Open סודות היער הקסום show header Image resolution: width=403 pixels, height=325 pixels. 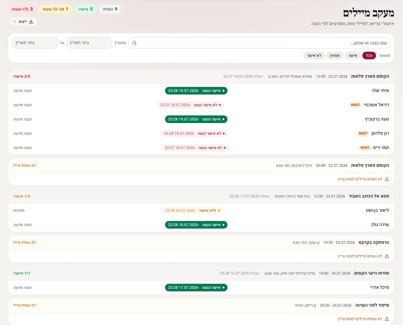(x=201, y=273)
